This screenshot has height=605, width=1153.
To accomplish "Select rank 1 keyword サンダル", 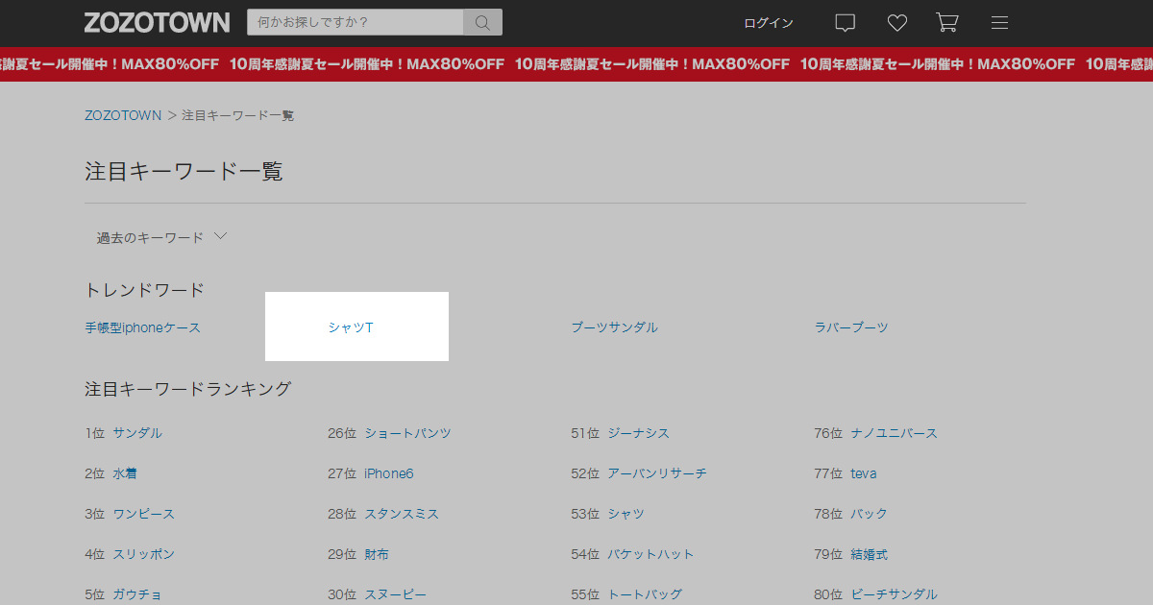I will [x=137, y=433].
